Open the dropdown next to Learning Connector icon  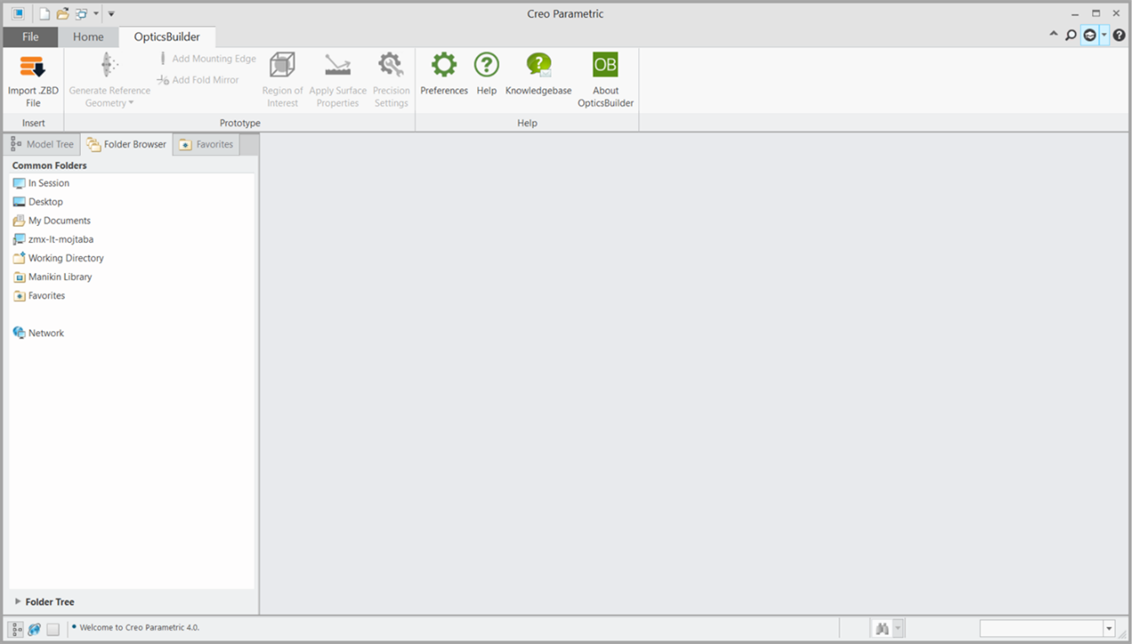1104,35
